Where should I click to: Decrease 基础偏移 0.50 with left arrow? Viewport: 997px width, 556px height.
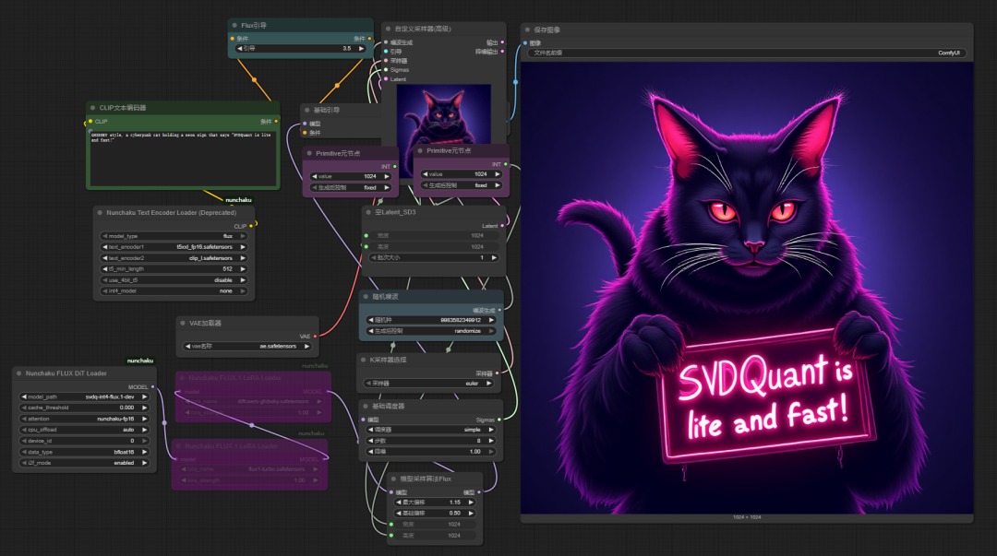399,514
